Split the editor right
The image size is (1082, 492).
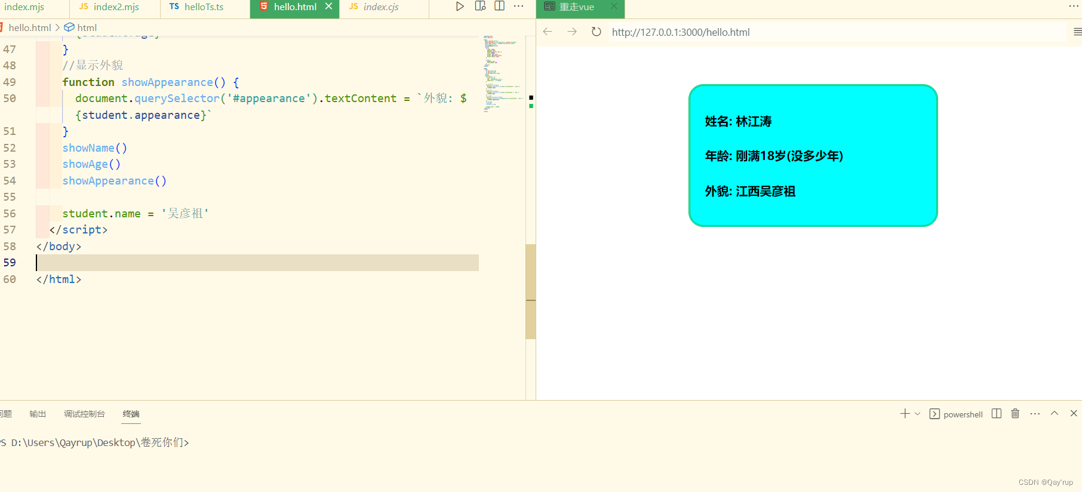click(500, 7)
